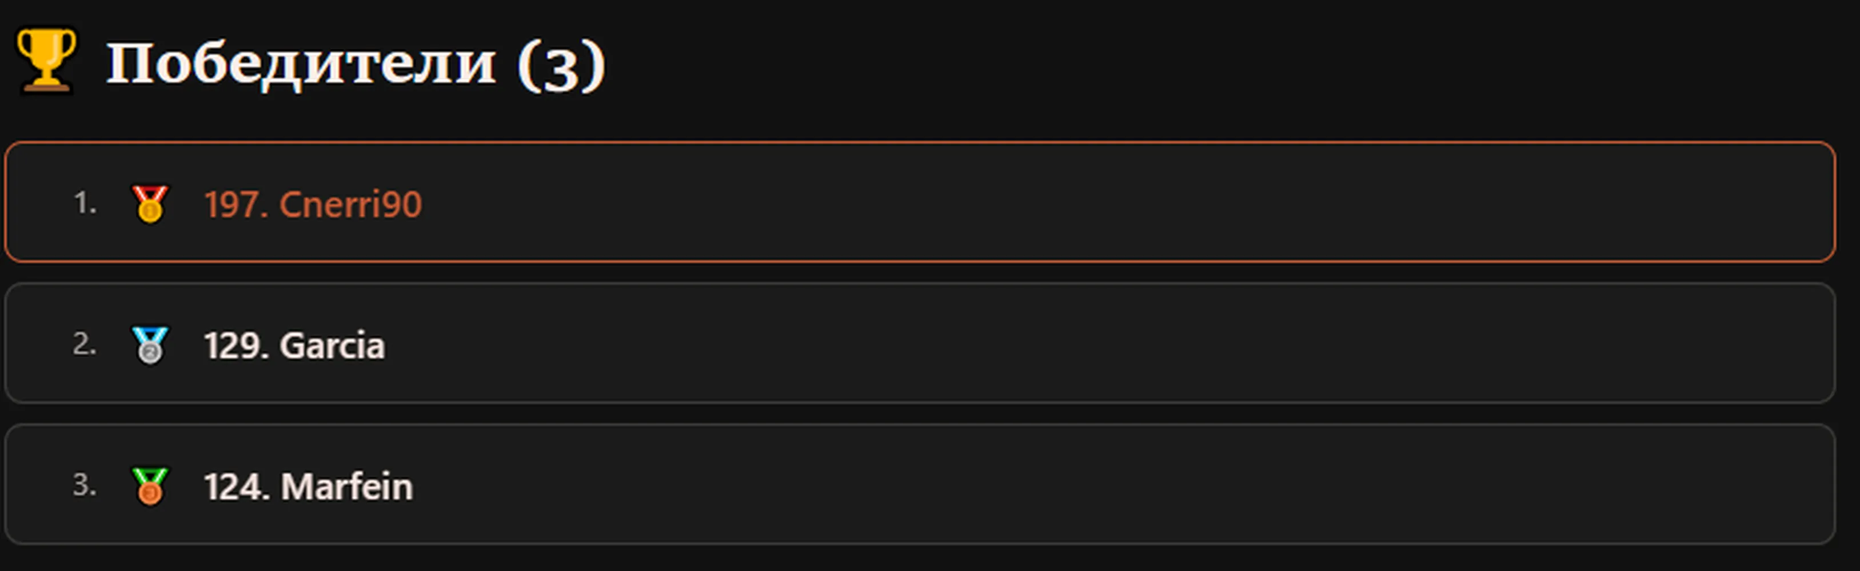Screen dimensions: 1860x571
Task: Click the gap between Garcia and Marfein cards
Action: (x=920, y=414)
